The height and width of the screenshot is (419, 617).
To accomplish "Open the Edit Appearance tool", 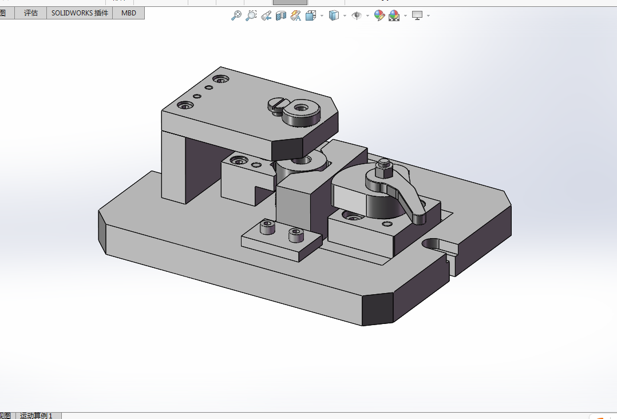I will [x=379, y=15].
